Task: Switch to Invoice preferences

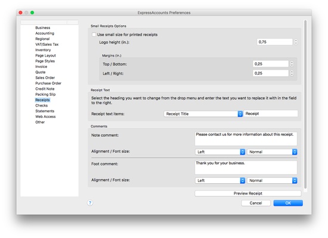Action: tap(41, 67)
